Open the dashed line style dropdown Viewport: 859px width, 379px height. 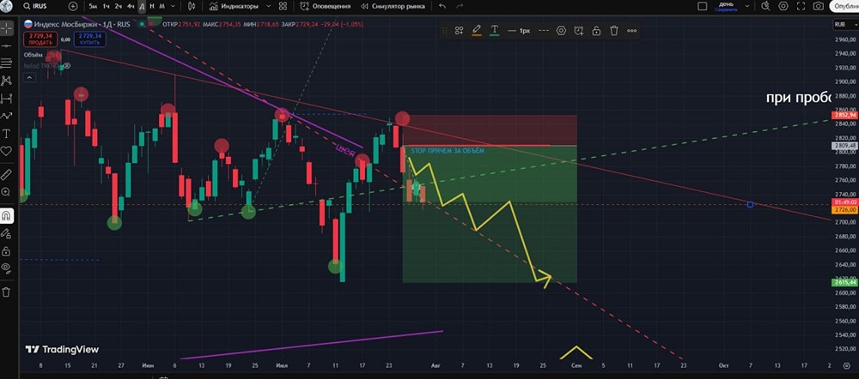(544, 31)
